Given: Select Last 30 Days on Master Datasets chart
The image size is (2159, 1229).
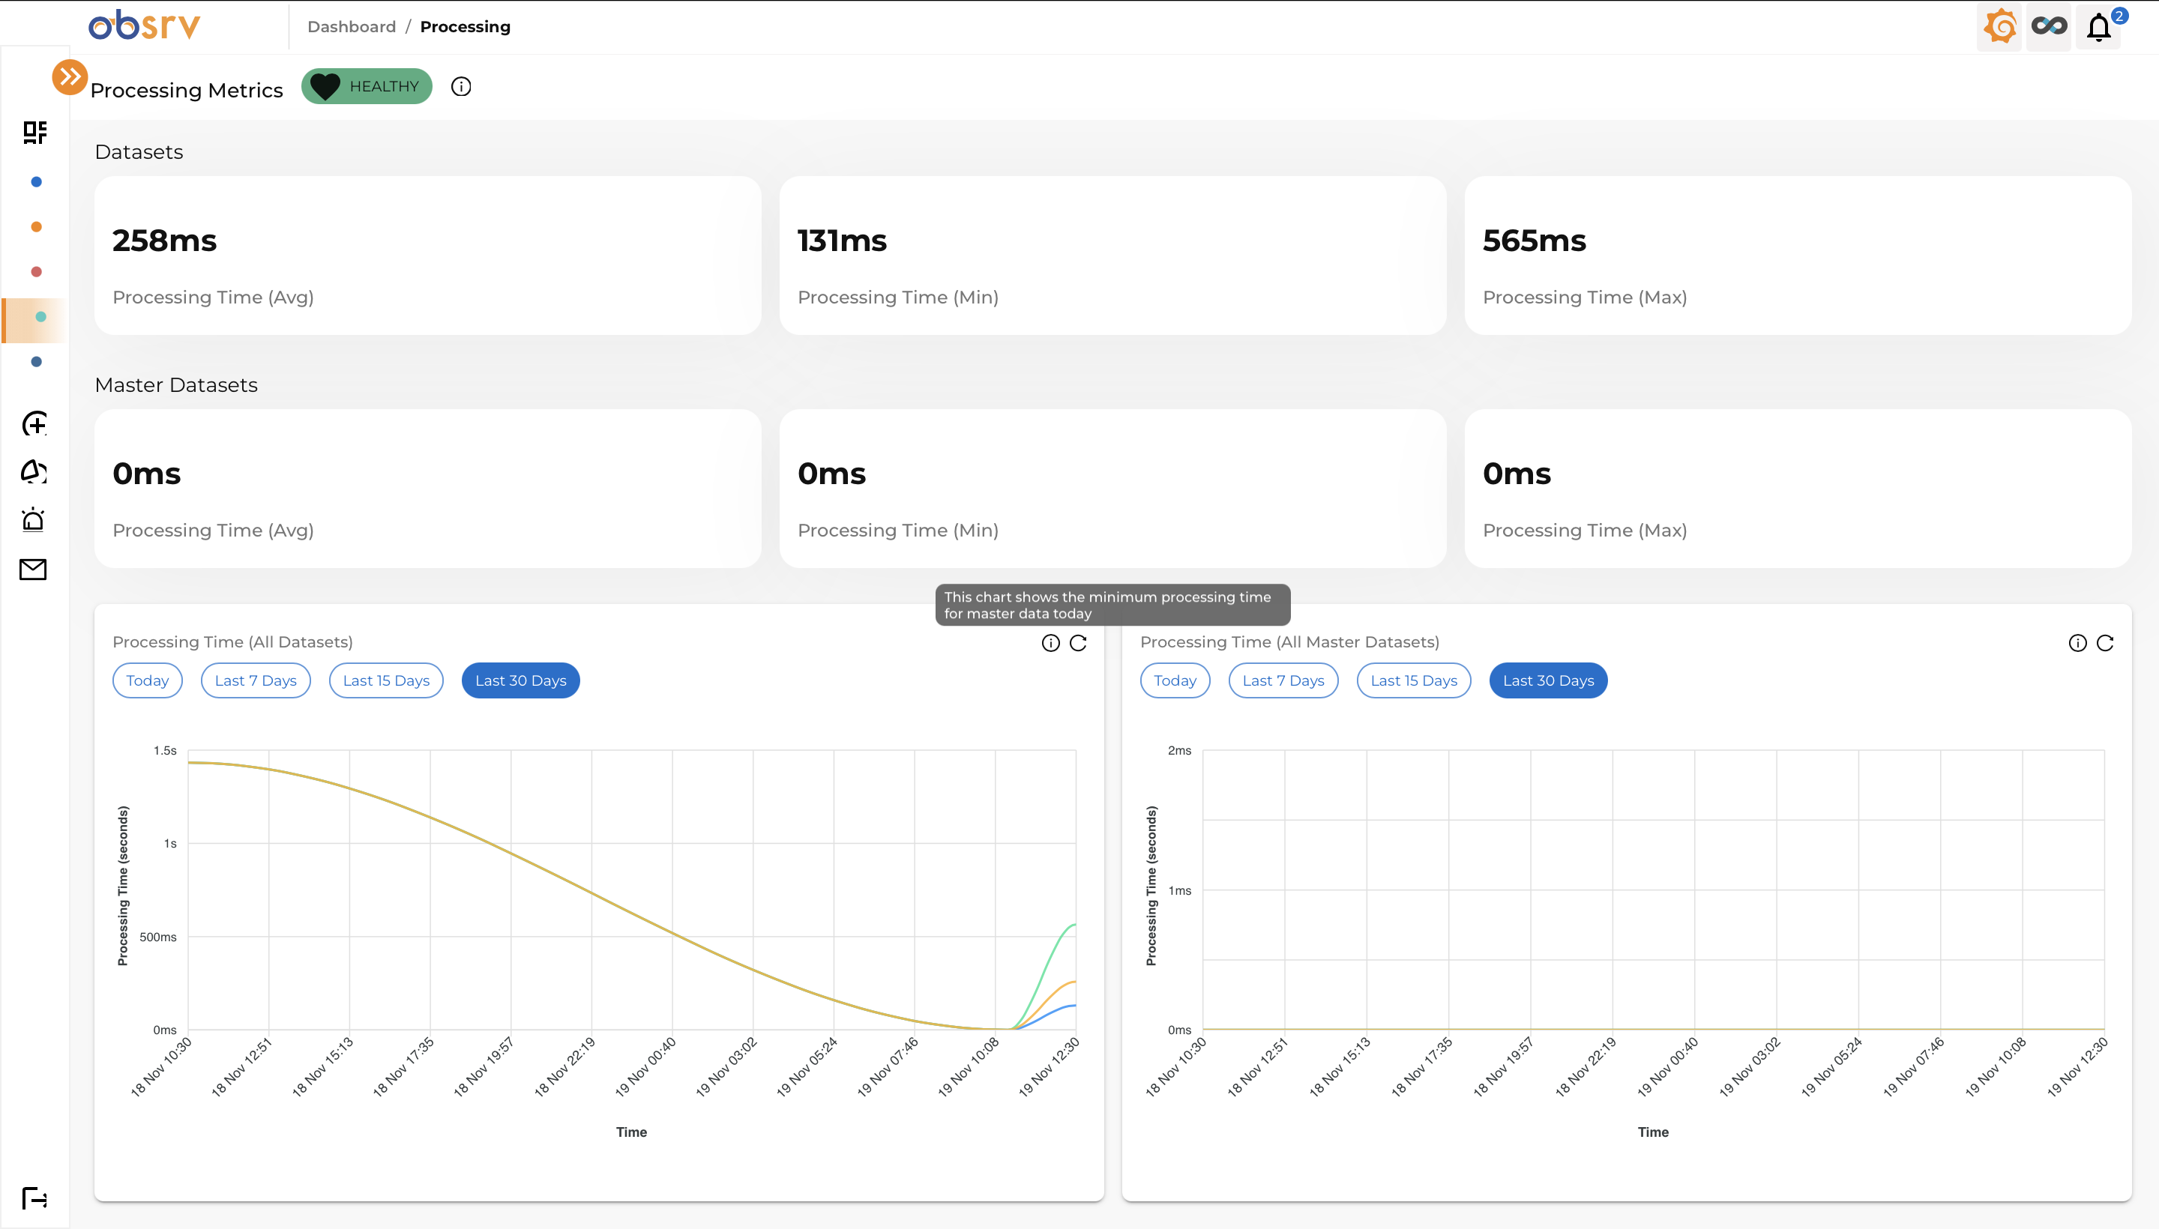Looking at the screenshot, I should pos(1548,680).
